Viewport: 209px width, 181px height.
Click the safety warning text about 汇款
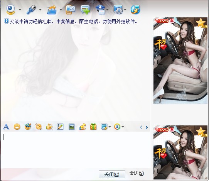click(x=73, y=22)
